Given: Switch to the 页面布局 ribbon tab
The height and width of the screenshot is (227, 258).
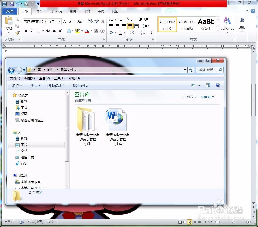Looking at the screenshot, I should 56,11.
